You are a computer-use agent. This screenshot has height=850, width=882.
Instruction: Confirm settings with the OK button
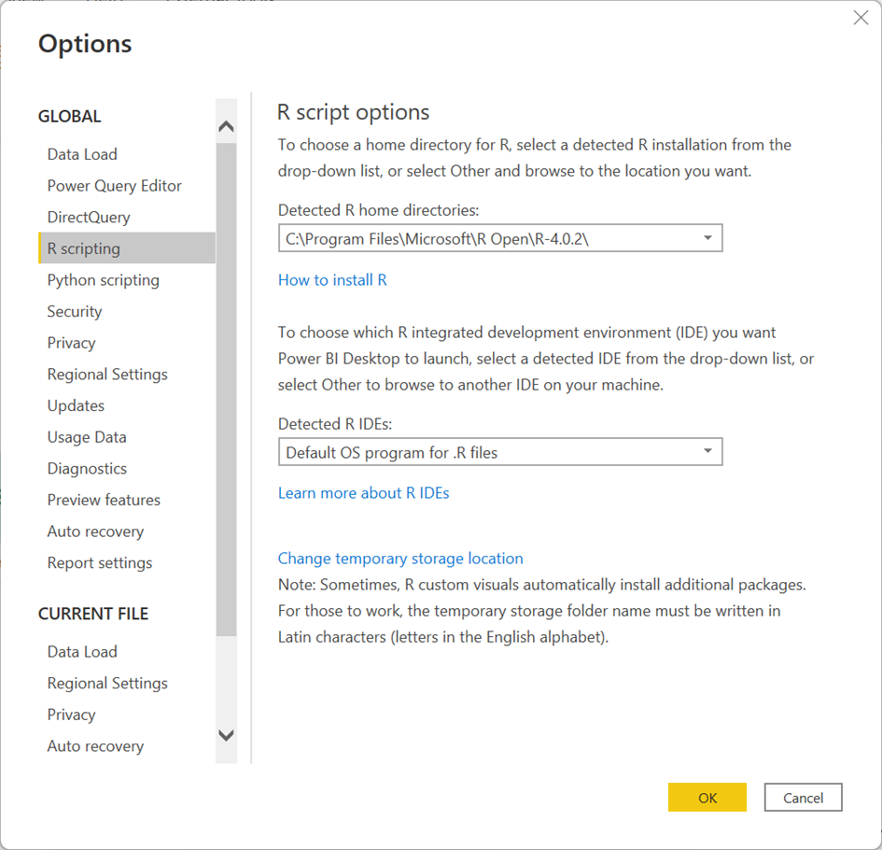tap(707, 798)
